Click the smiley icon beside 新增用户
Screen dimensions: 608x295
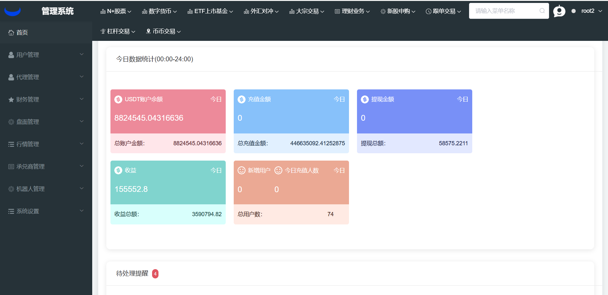click(241, 170)
